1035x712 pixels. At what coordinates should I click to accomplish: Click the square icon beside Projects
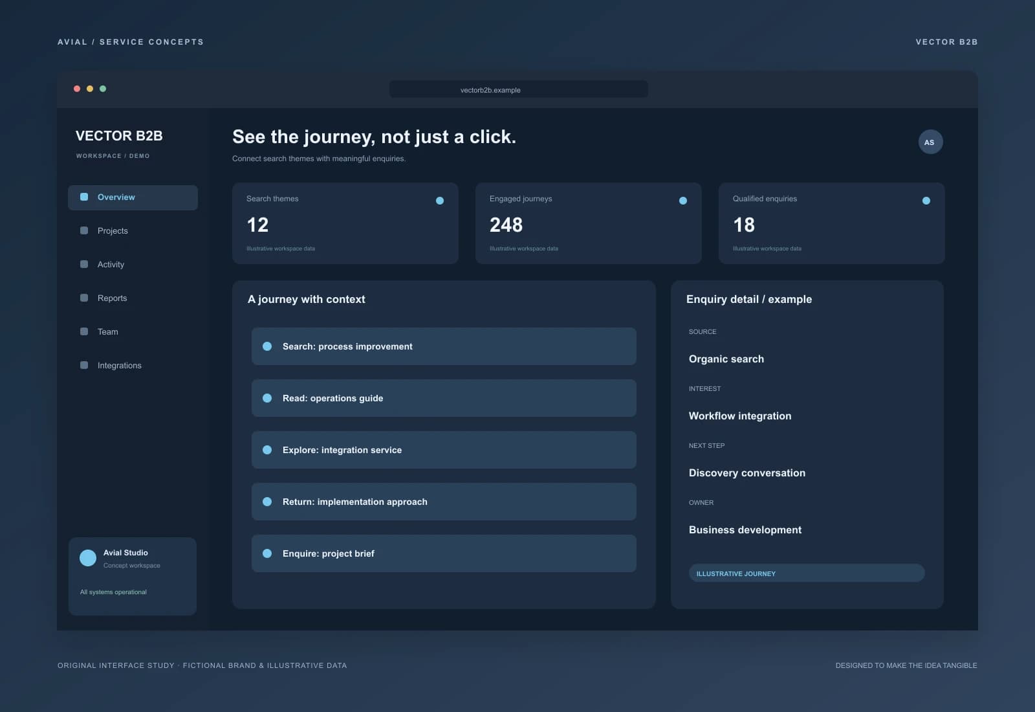point(84,230)
